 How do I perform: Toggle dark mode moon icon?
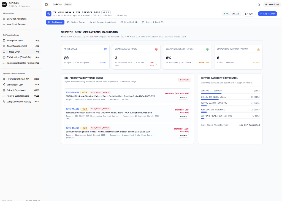tap(259, 4)
